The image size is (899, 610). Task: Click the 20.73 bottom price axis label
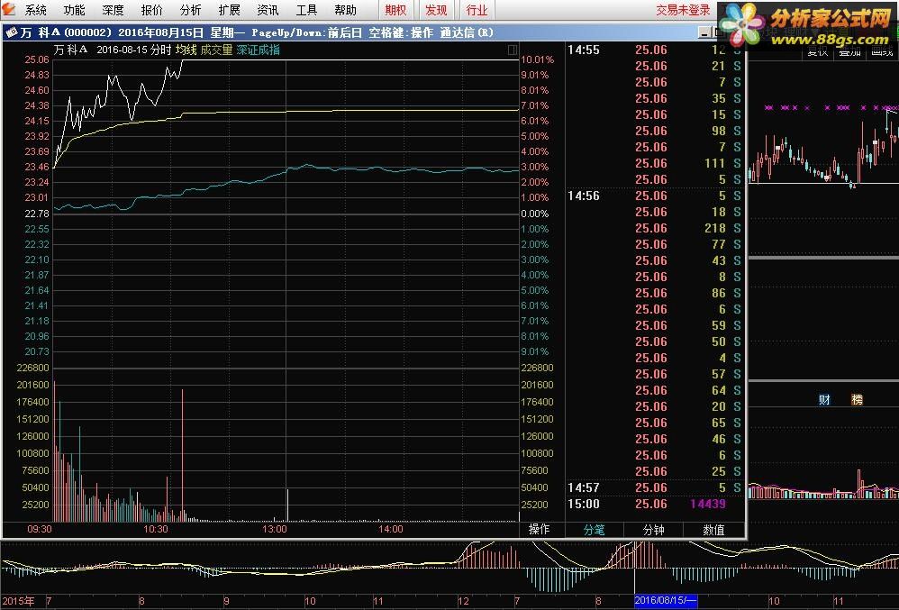click(37, 351)
